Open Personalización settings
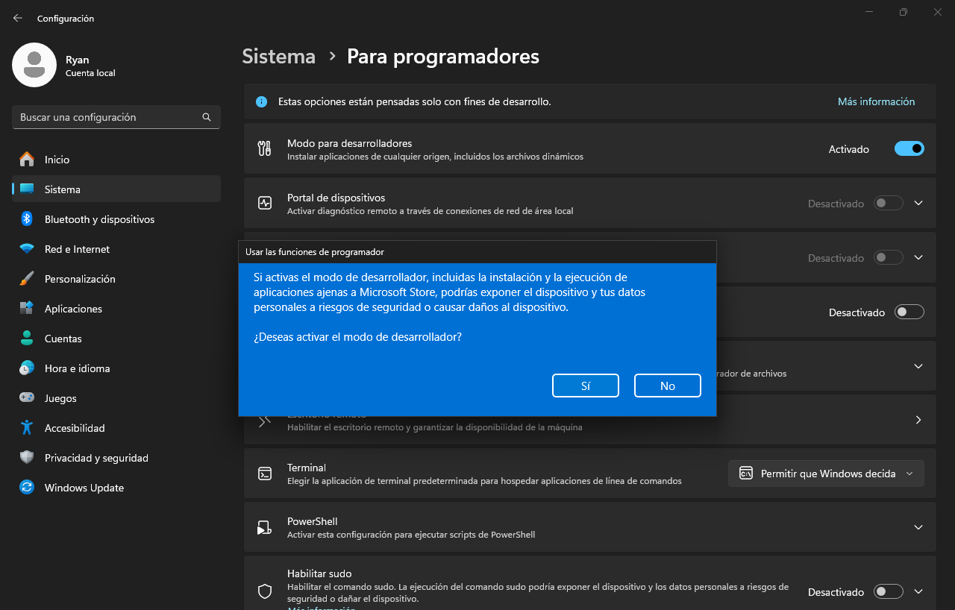This screenshot has width=955, height=610. click(x=116, y=278)
